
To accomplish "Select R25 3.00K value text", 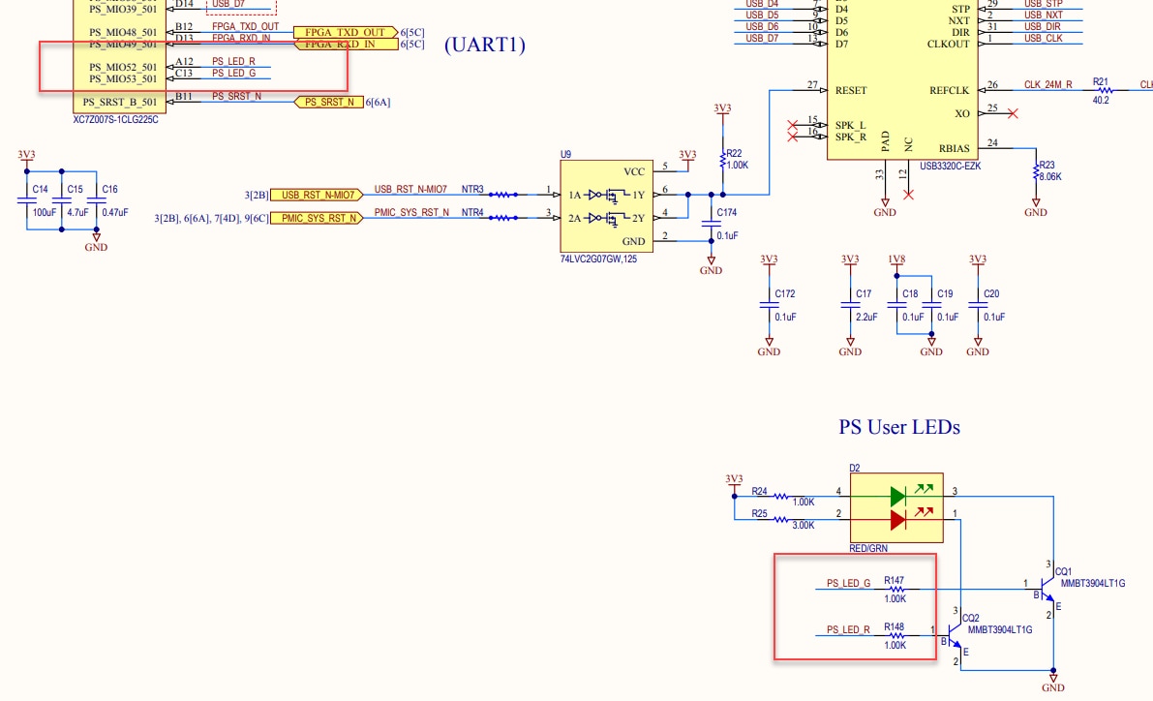I will (803, 525).
